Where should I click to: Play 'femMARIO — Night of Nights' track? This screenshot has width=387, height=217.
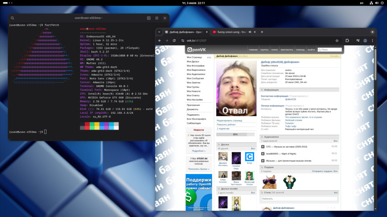click(x=263, y=153)
